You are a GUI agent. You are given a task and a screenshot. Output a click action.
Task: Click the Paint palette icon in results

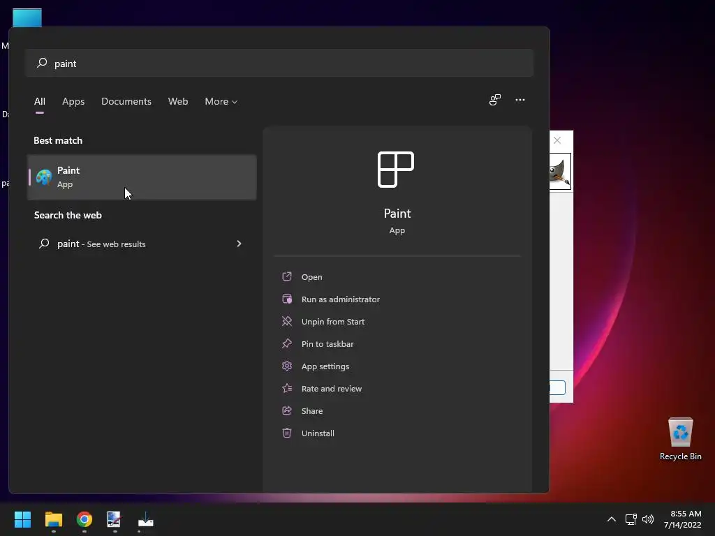coord(44,177)
